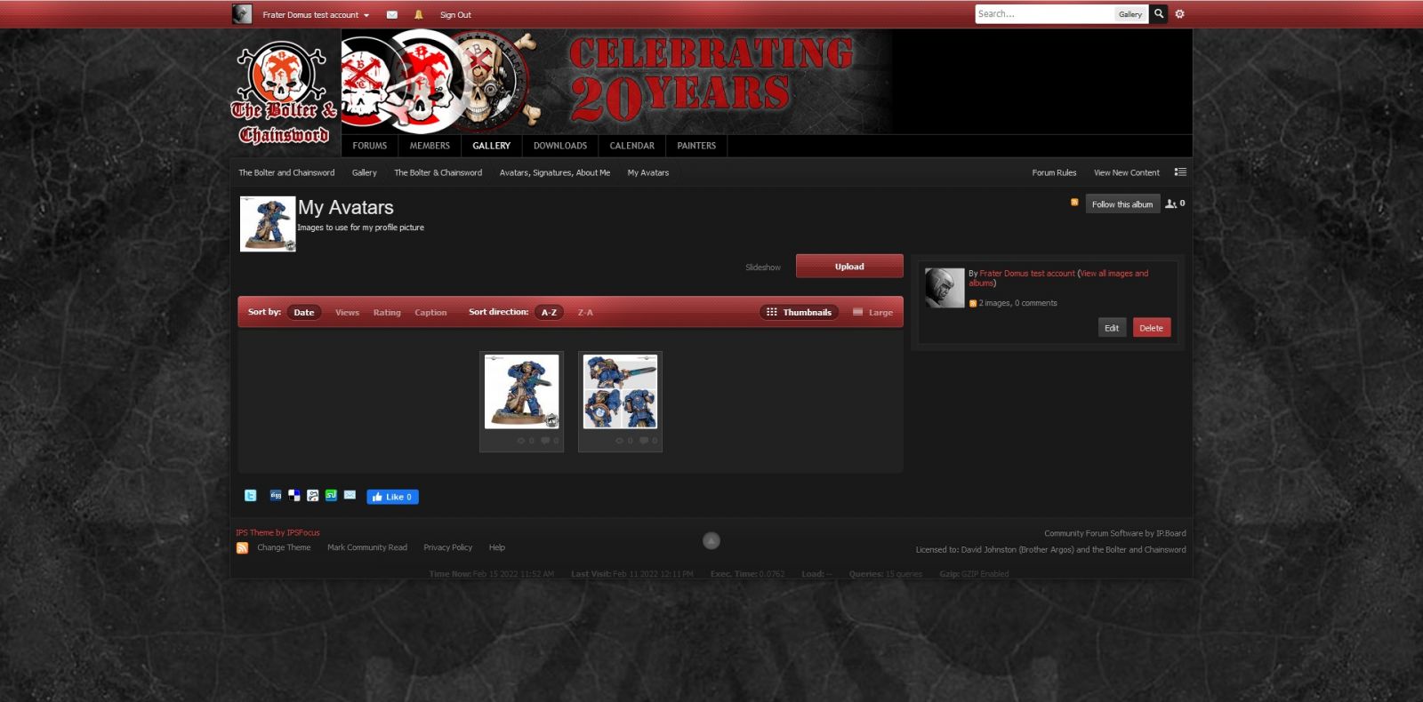Share album via Twitter icon
This screenshot has height=702, width=1423.
[251, 496]
